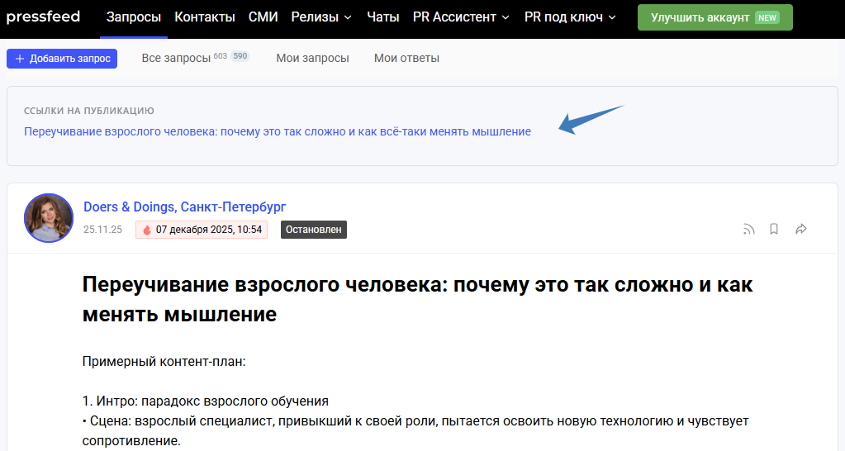This screenshot has height=451, width=845.
Task: Bookmark this request with the flag icon
Action: 774,230
